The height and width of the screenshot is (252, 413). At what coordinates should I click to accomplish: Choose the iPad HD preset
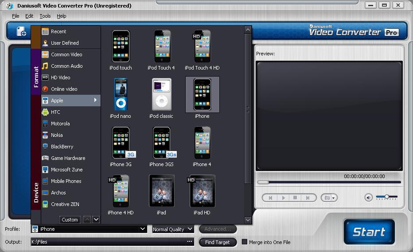[x=202, y=194]
